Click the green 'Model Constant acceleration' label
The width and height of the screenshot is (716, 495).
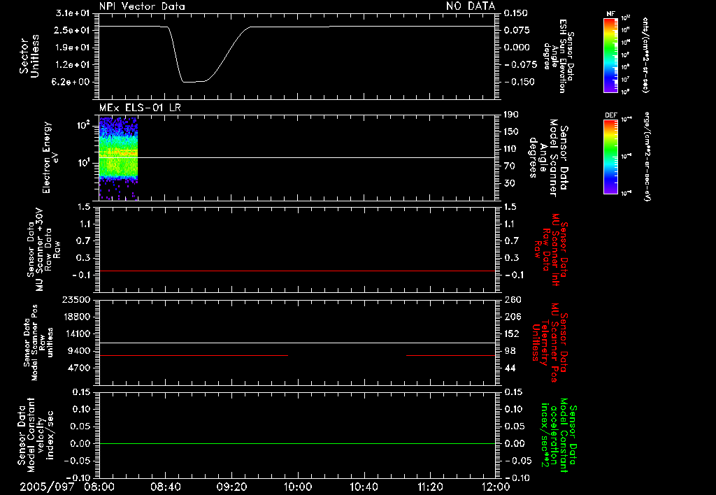coord(559,435)
